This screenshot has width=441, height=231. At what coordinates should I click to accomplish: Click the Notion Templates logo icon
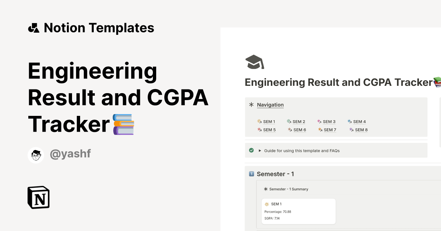point(33,27)
